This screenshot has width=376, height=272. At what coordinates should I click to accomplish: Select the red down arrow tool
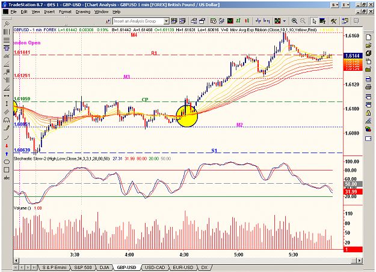[x=7, y=146]
